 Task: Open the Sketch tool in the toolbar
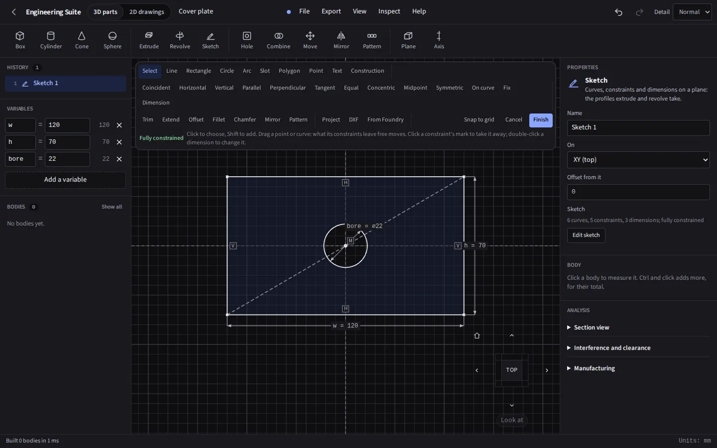point(210,40)
